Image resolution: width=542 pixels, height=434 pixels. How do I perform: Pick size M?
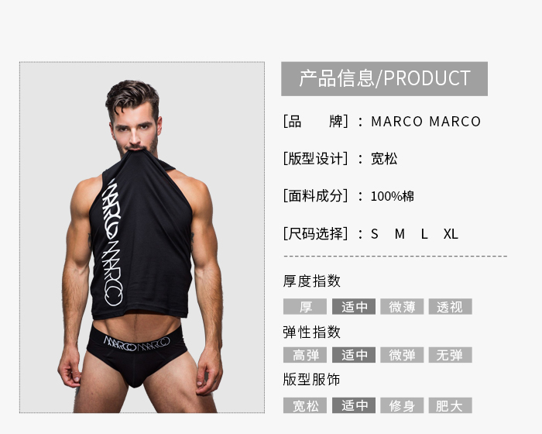coord(400,234)
